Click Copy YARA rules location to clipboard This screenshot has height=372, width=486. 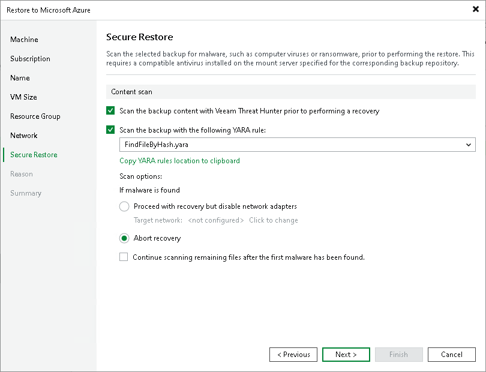[x=179, y=161]
